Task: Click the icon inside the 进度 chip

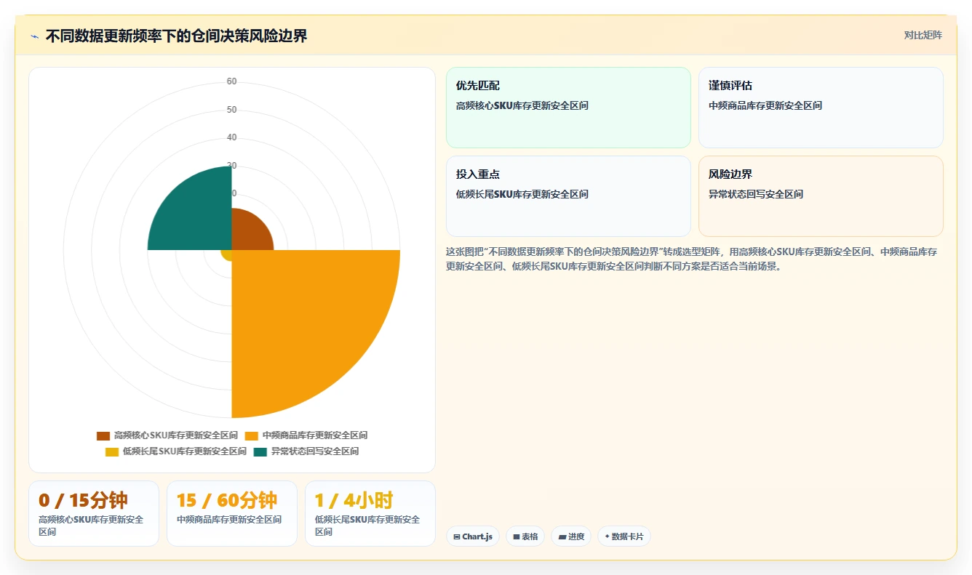Action: point(562,537)
